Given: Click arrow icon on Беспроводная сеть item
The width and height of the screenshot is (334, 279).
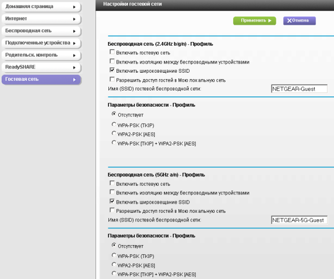Looking at the screenshot, I should coord(74,31).
